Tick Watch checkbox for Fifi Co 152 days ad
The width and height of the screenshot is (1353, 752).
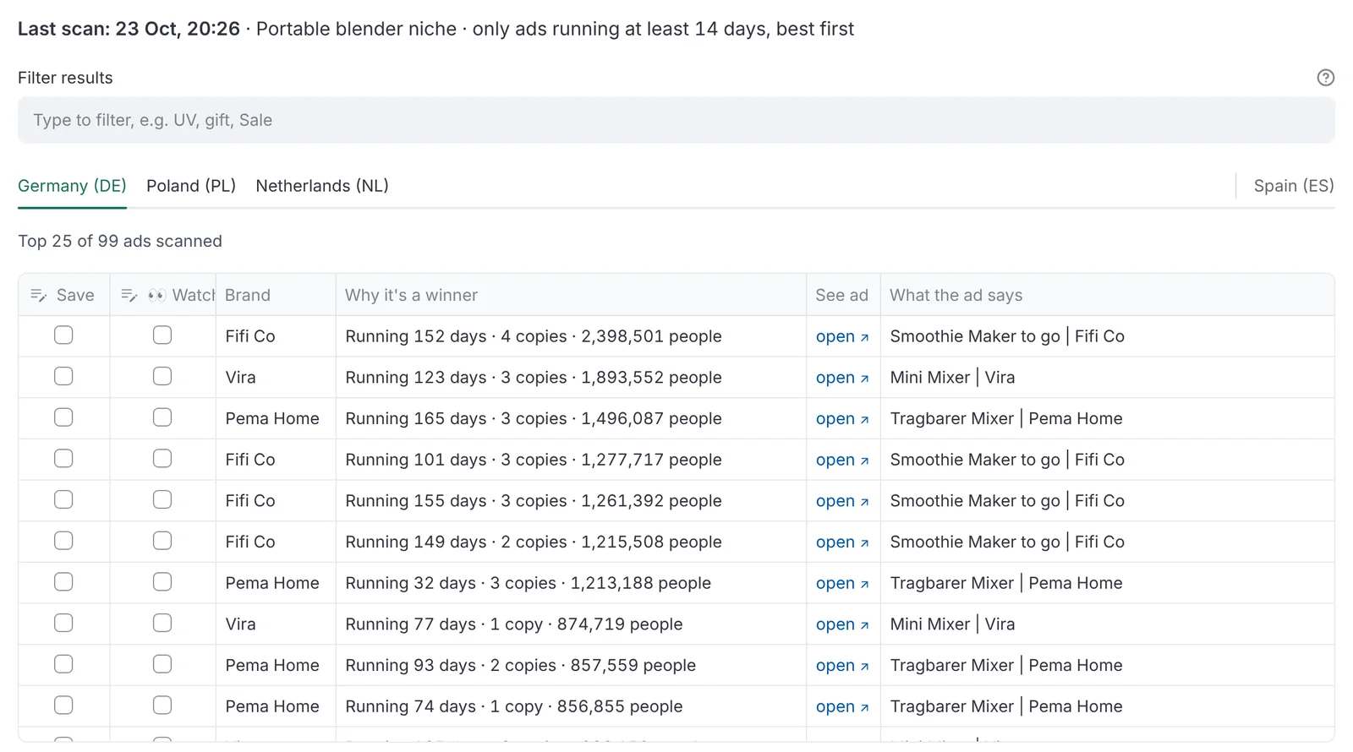pos(162,335)
